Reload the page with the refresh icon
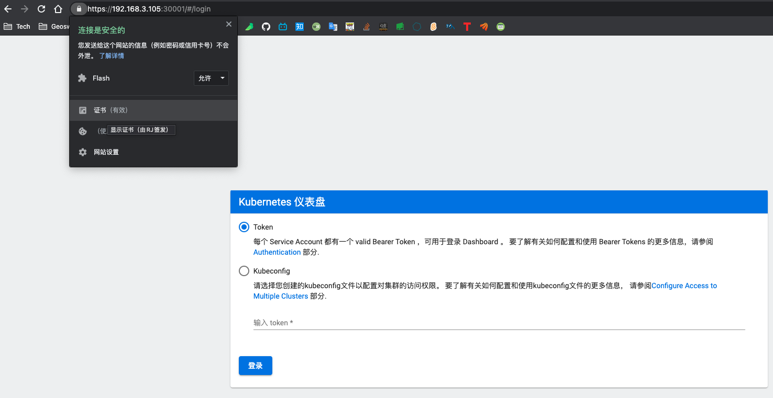The image size is (773, 398). tap(41, 9)
